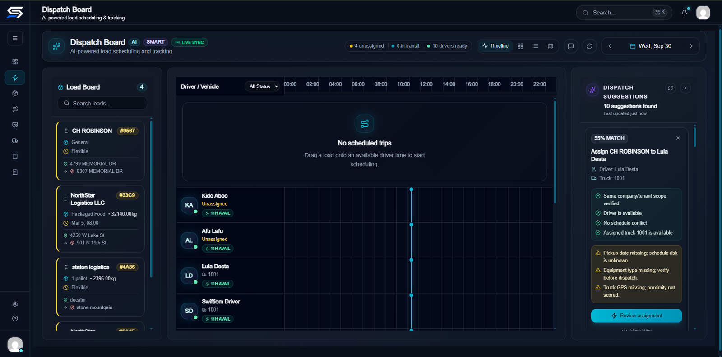Select the #33C9 load tag

(127, 195)
